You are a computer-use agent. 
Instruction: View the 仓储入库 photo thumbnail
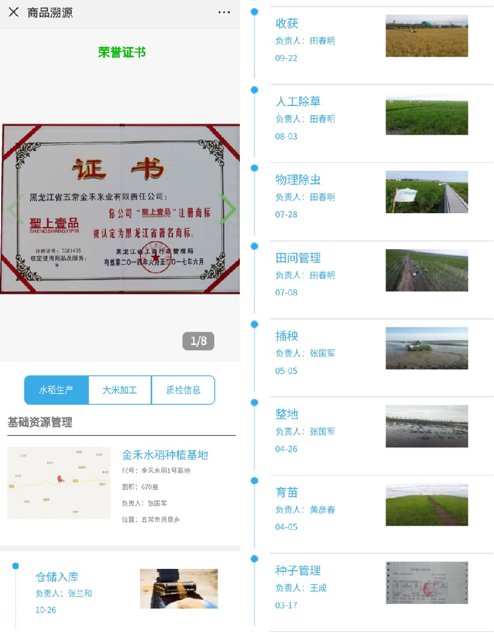coord(179,589)
